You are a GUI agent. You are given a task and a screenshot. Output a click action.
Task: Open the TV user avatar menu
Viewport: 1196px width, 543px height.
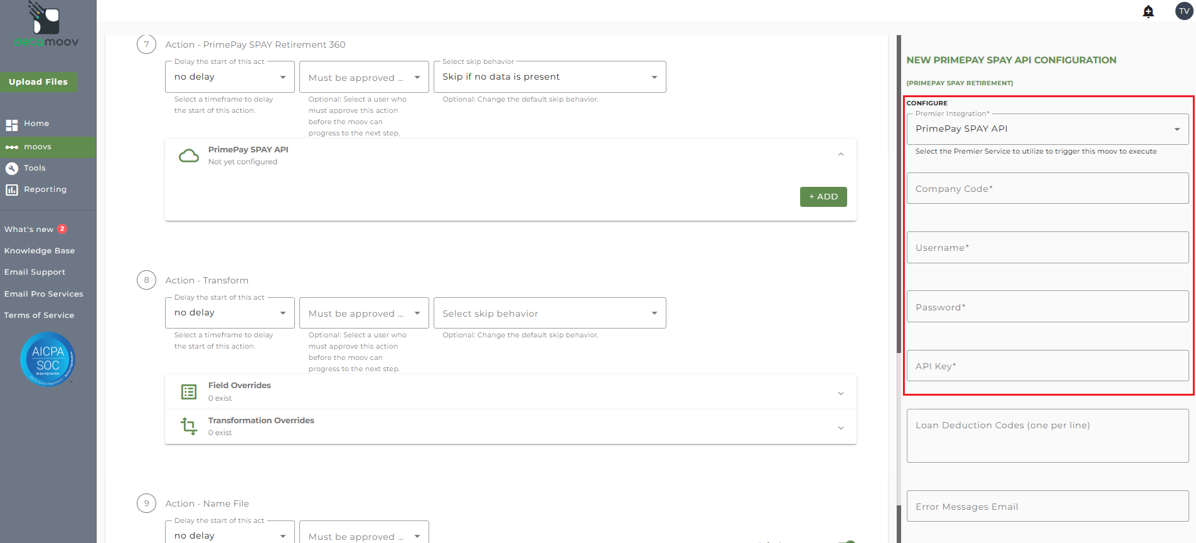[x=1184, y=11]
